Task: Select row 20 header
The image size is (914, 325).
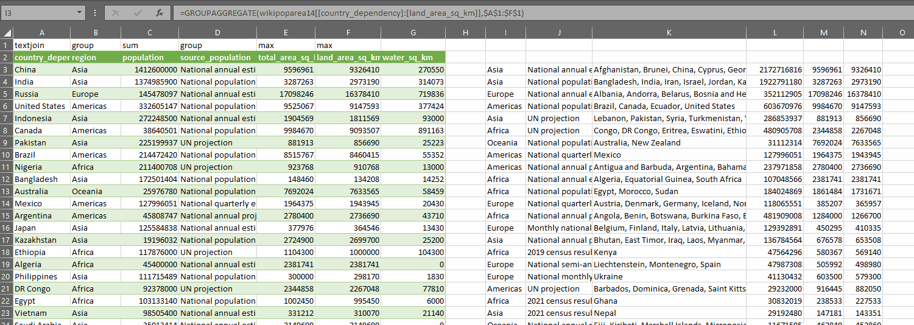Action: pos(7,276)
